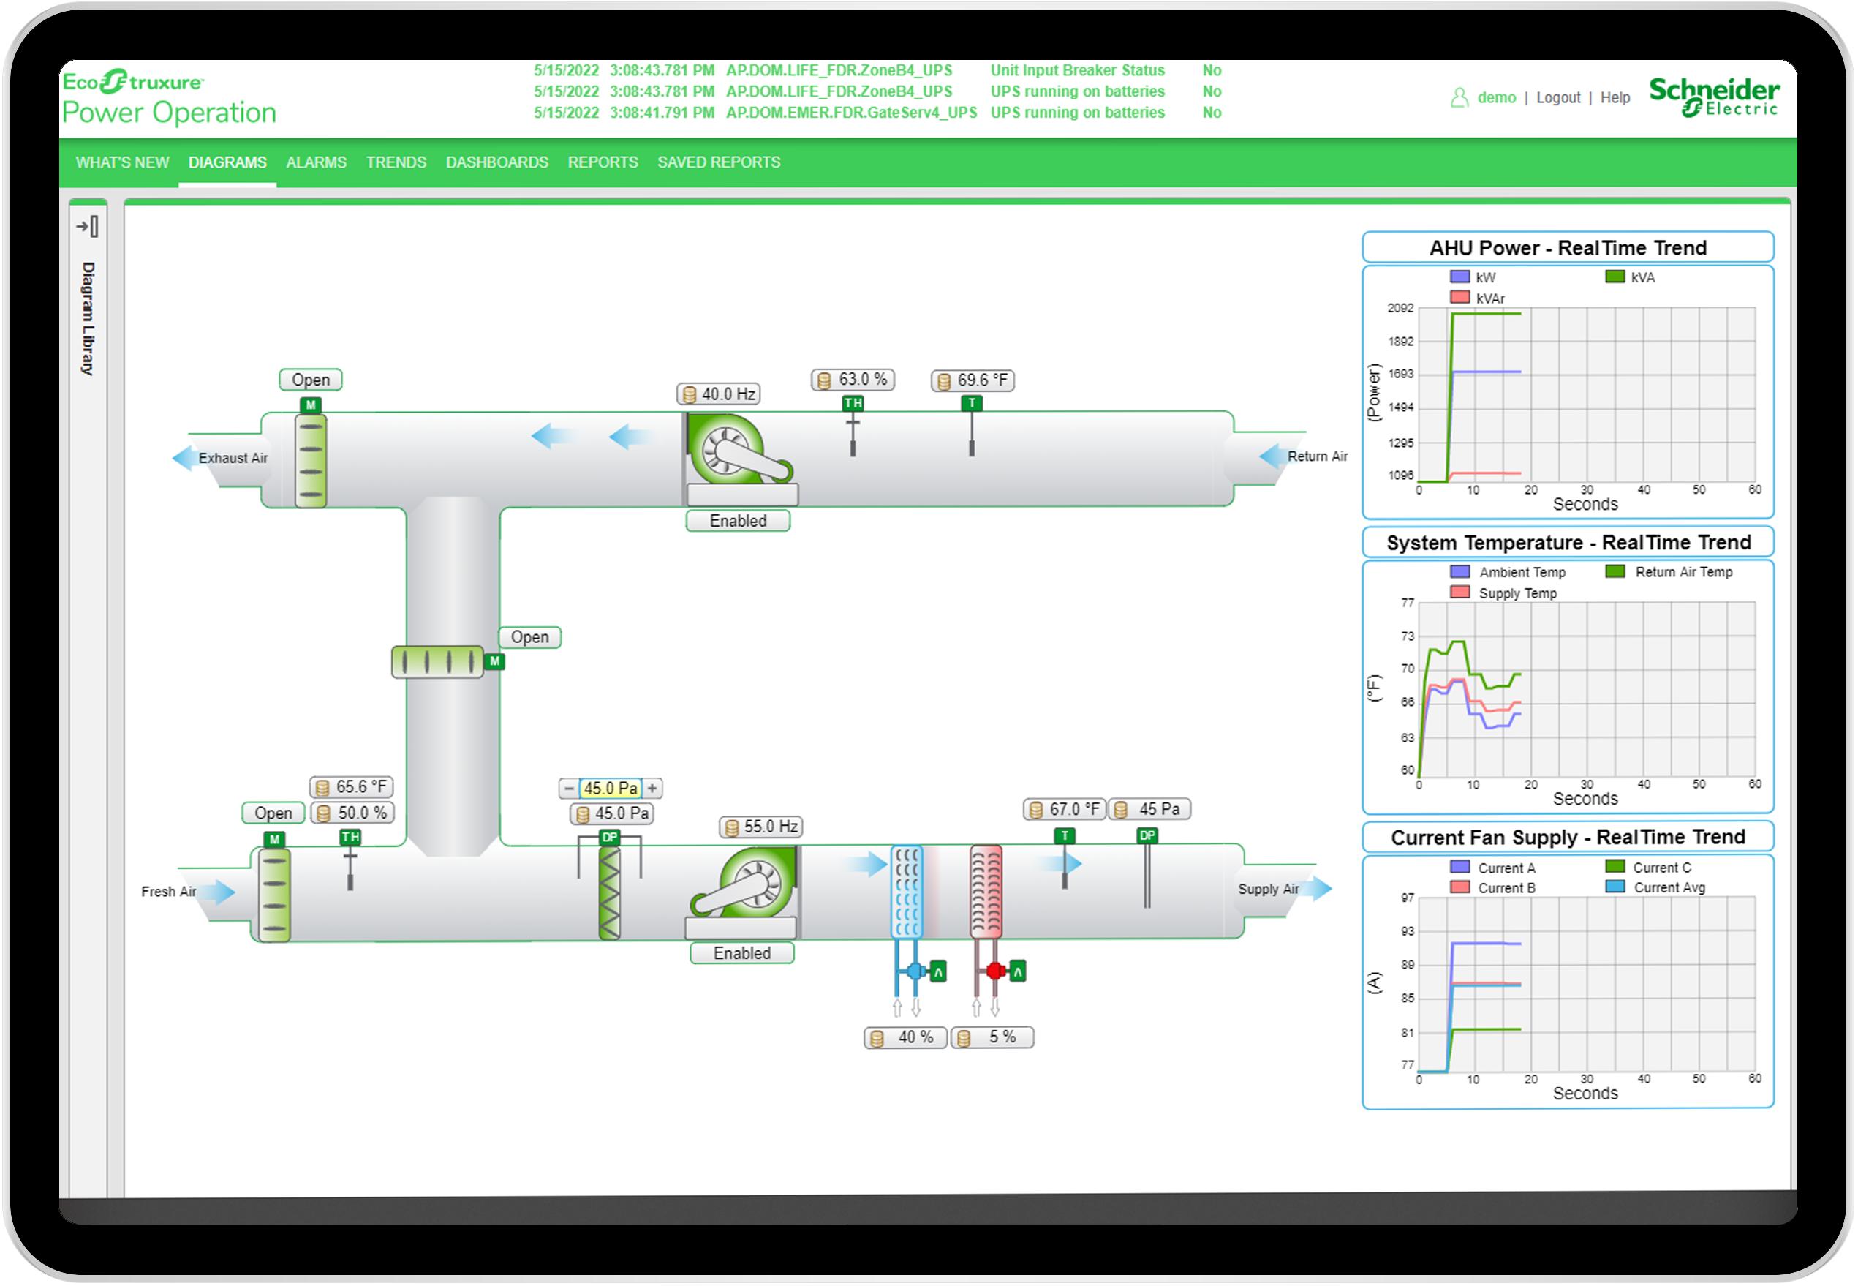Screen dimensions: 1858x1286
Task: Click the 40 % cooling valve value
Action: click(x=905, y=1038)
